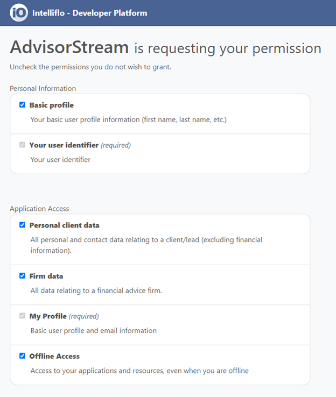
Task: Click the financial advice firm description
Action: [x=96, y=290]
